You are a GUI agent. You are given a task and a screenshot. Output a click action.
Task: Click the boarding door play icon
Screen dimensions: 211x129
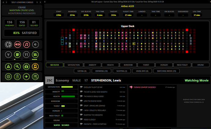[x=8, y=45]
